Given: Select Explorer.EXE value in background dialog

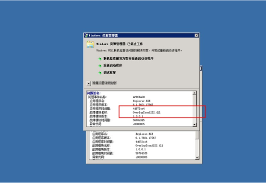Looking at the screenshot, I should tap(144, 134).
